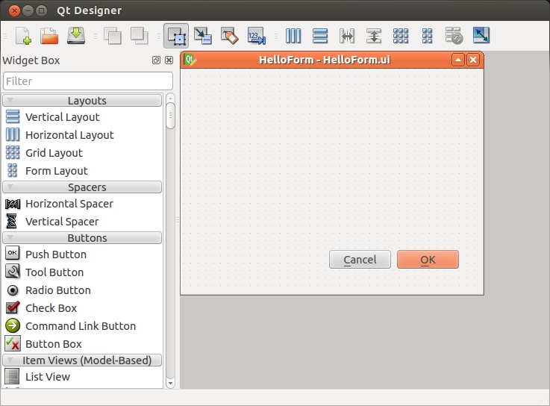Close the Widget Box panel
The image size is (550, 406).
[169, 60]
